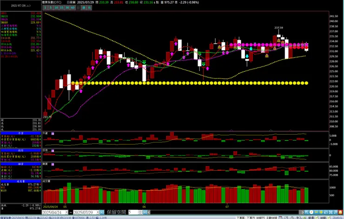Click the pencil drawing tool icon
This screenshot has height=219, width=344.
(x=336, y=212)
